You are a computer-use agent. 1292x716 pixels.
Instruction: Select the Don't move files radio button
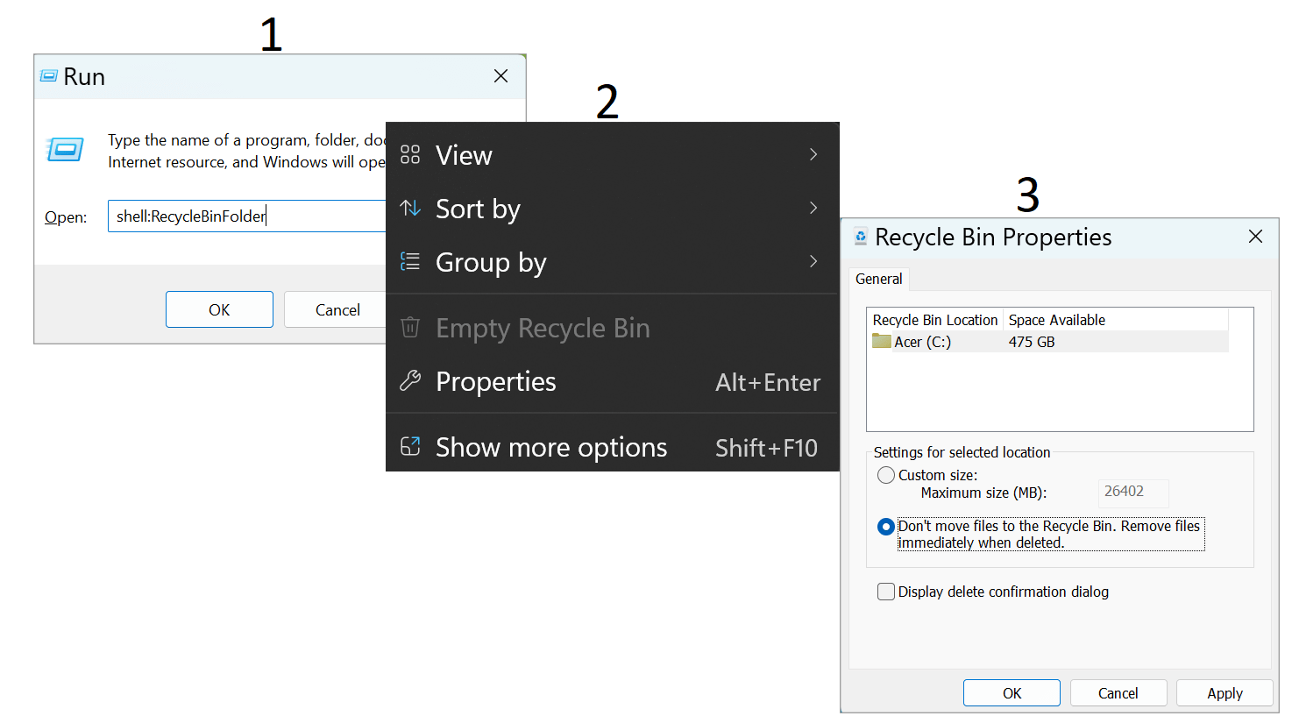(x=886, y=527)
